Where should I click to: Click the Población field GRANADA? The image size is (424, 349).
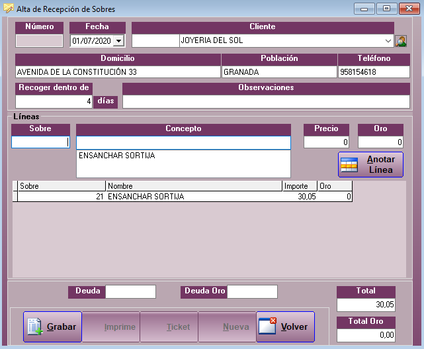[x=279, y=72]
